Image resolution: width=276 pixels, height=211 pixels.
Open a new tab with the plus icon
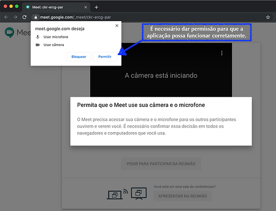(96, 7)
